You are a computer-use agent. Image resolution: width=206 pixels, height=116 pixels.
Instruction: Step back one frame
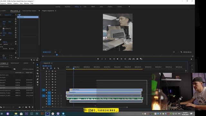pos(114,59)
